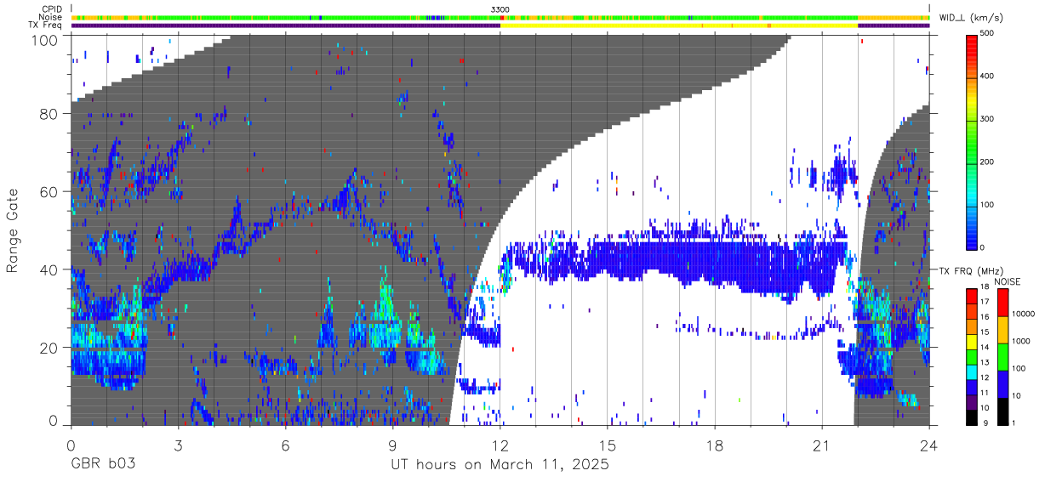Viewport: 1045px width, 482px height.
Task: Click the 3 hour tick on time axis
Action: [178, 445]
